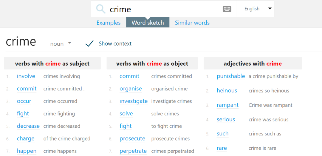Select the 'rampant' collocation link
The width and height of the screenshot is (322, 156).
(227, 105)
